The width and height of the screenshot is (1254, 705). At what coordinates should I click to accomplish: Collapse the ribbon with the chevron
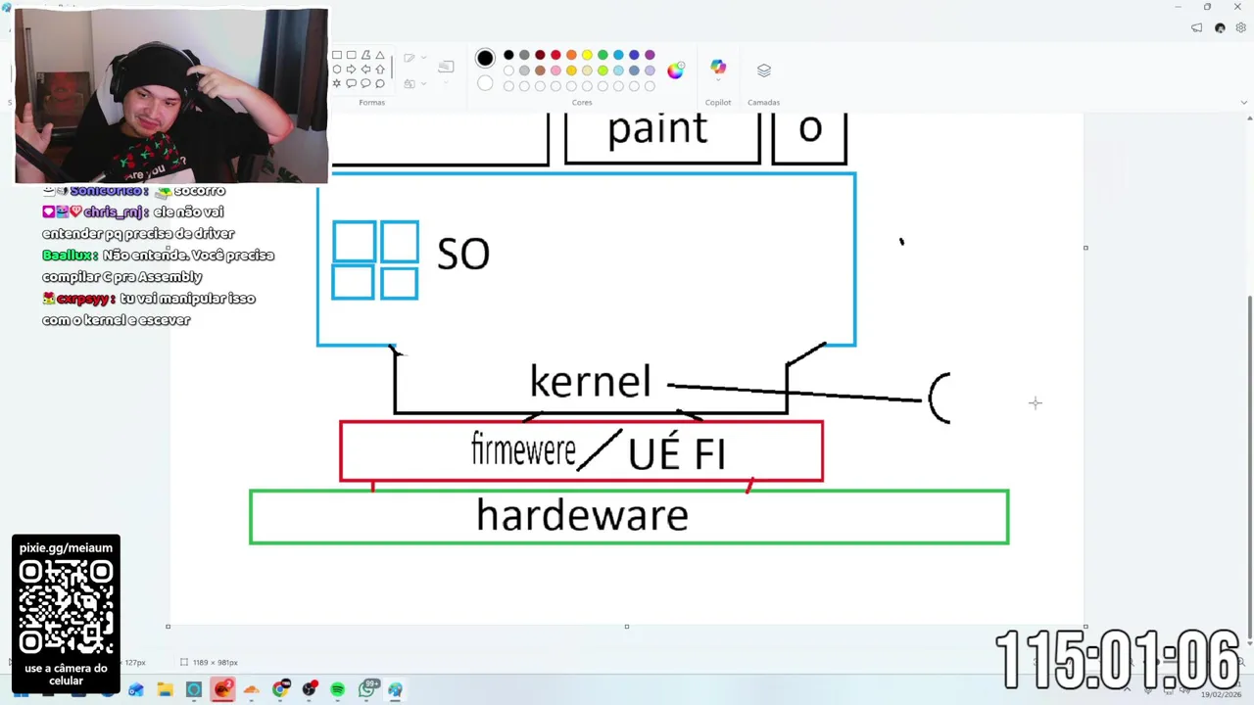(x=1244, y=102)
